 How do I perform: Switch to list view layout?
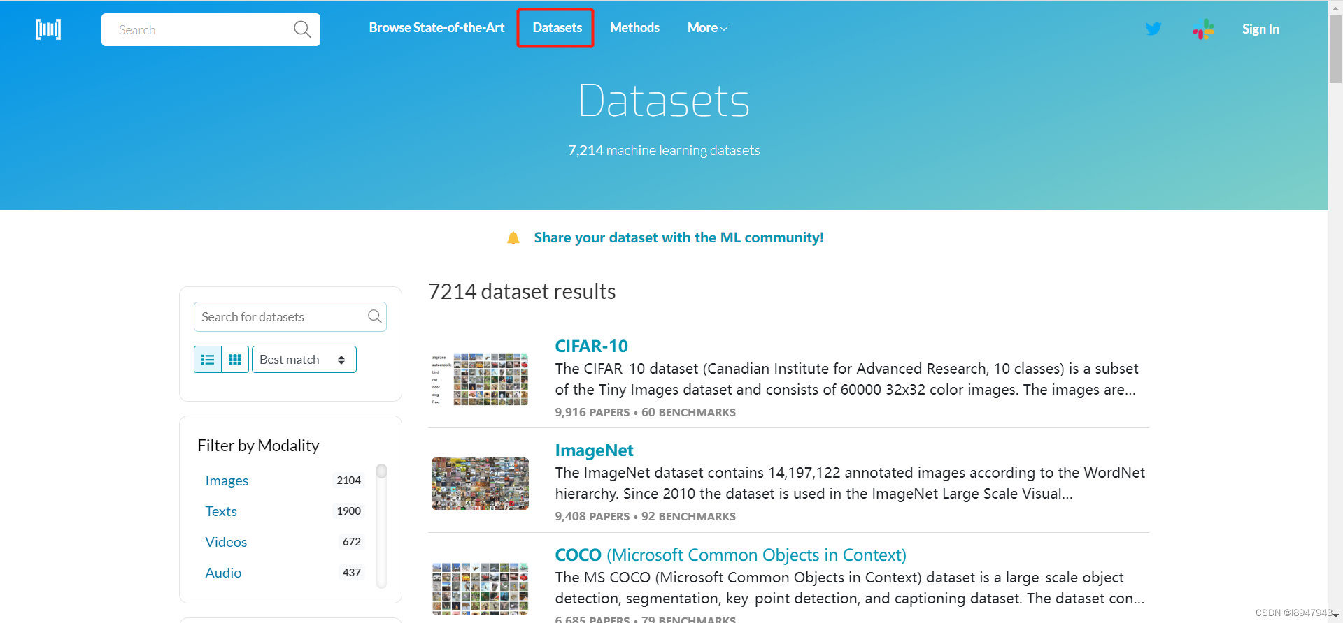point(208,360)
